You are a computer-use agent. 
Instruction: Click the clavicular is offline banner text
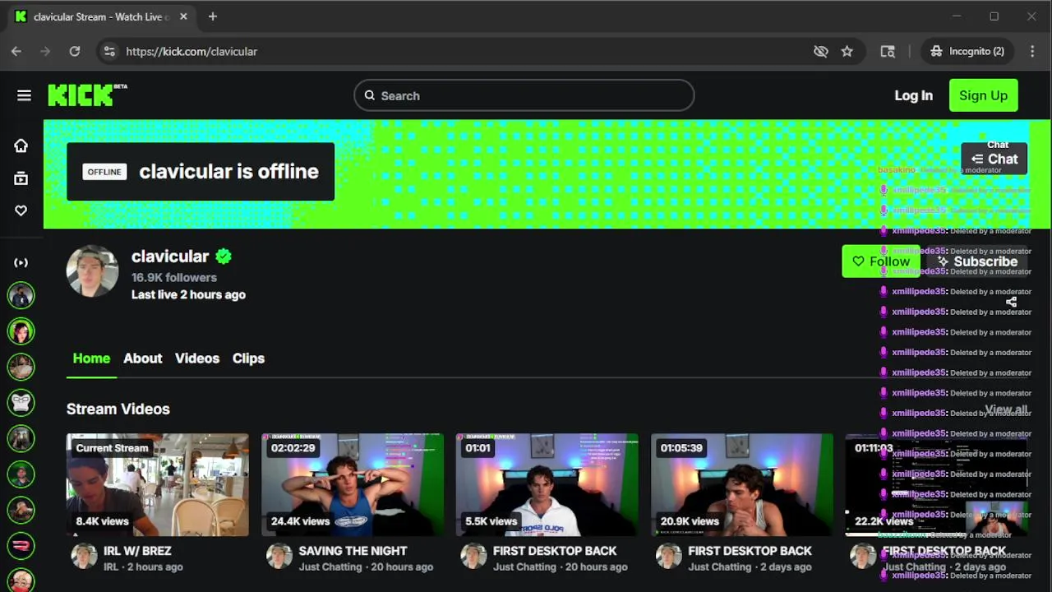(x=228, y=171)
